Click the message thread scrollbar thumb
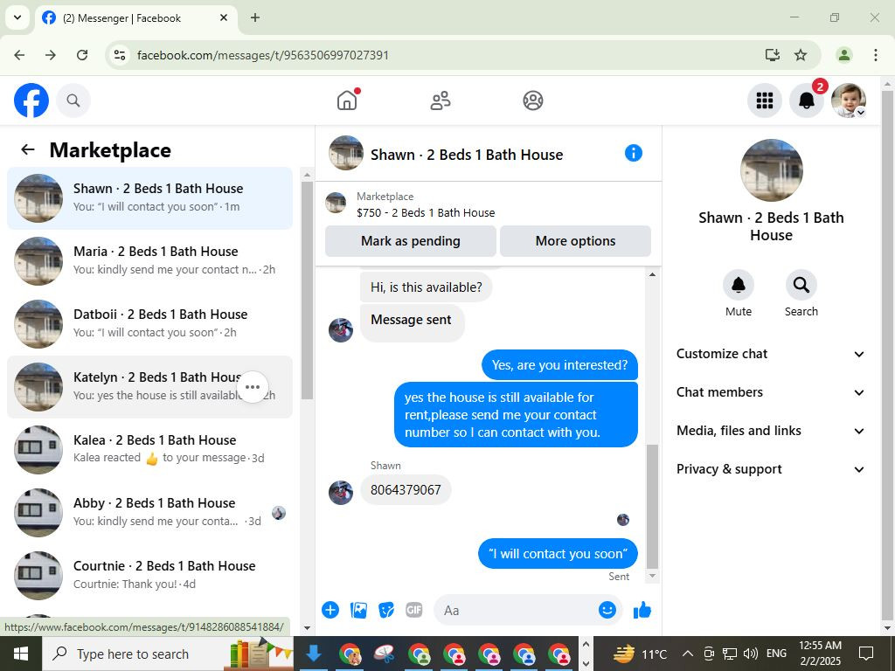 652,506
